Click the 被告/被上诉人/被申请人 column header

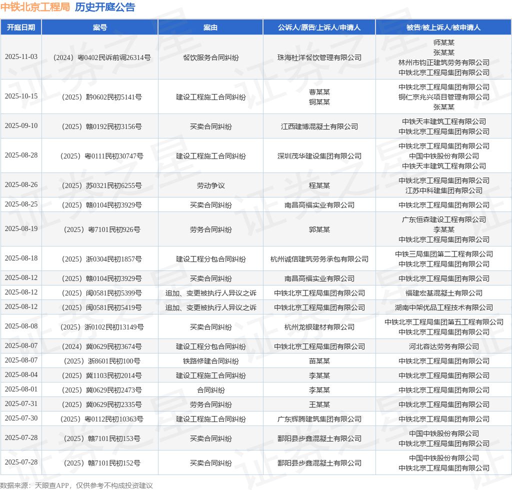[443, 27]
